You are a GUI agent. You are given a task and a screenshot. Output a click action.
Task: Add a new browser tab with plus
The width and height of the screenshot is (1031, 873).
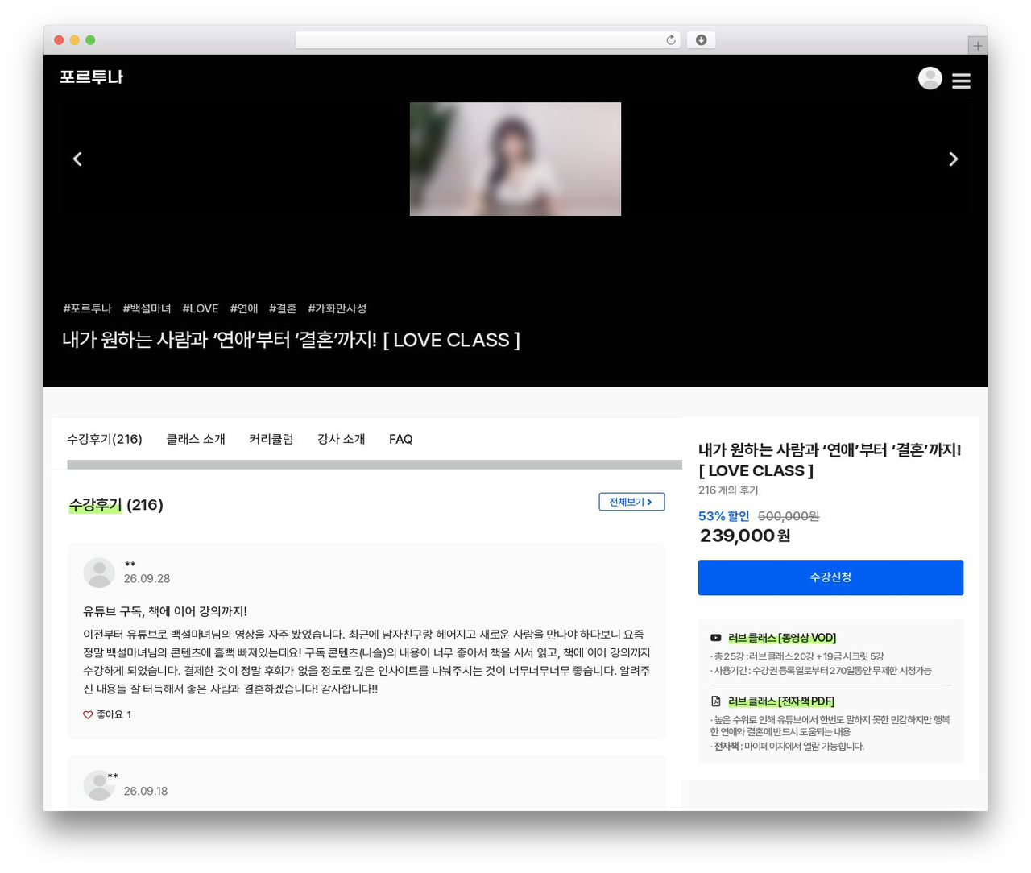pos(977,46)
